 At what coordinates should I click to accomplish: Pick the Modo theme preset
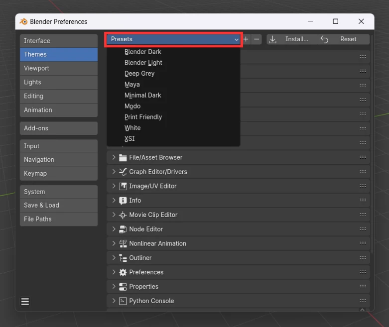(x=173, y=106)
